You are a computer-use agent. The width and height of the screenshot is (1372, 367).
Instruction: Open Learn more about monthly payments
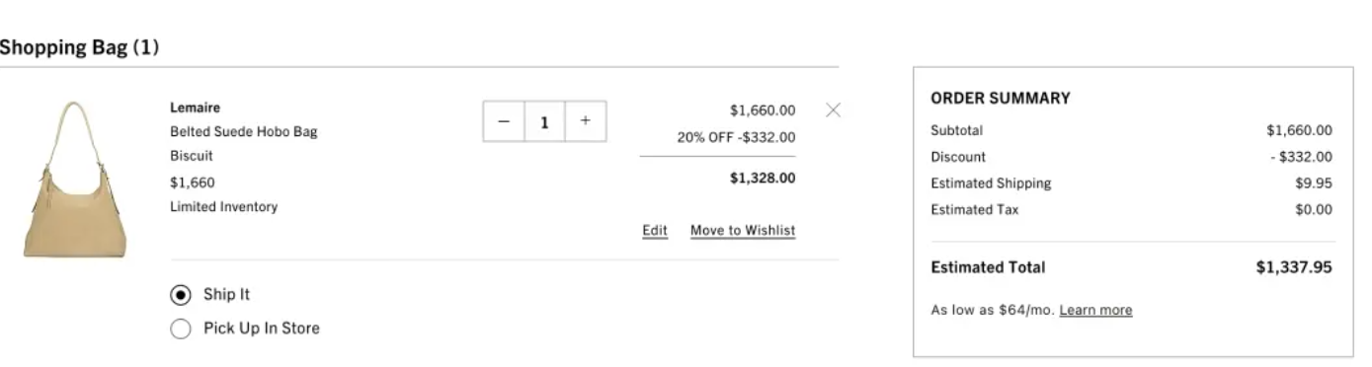pyautogui.click(x=1095, y=310)
